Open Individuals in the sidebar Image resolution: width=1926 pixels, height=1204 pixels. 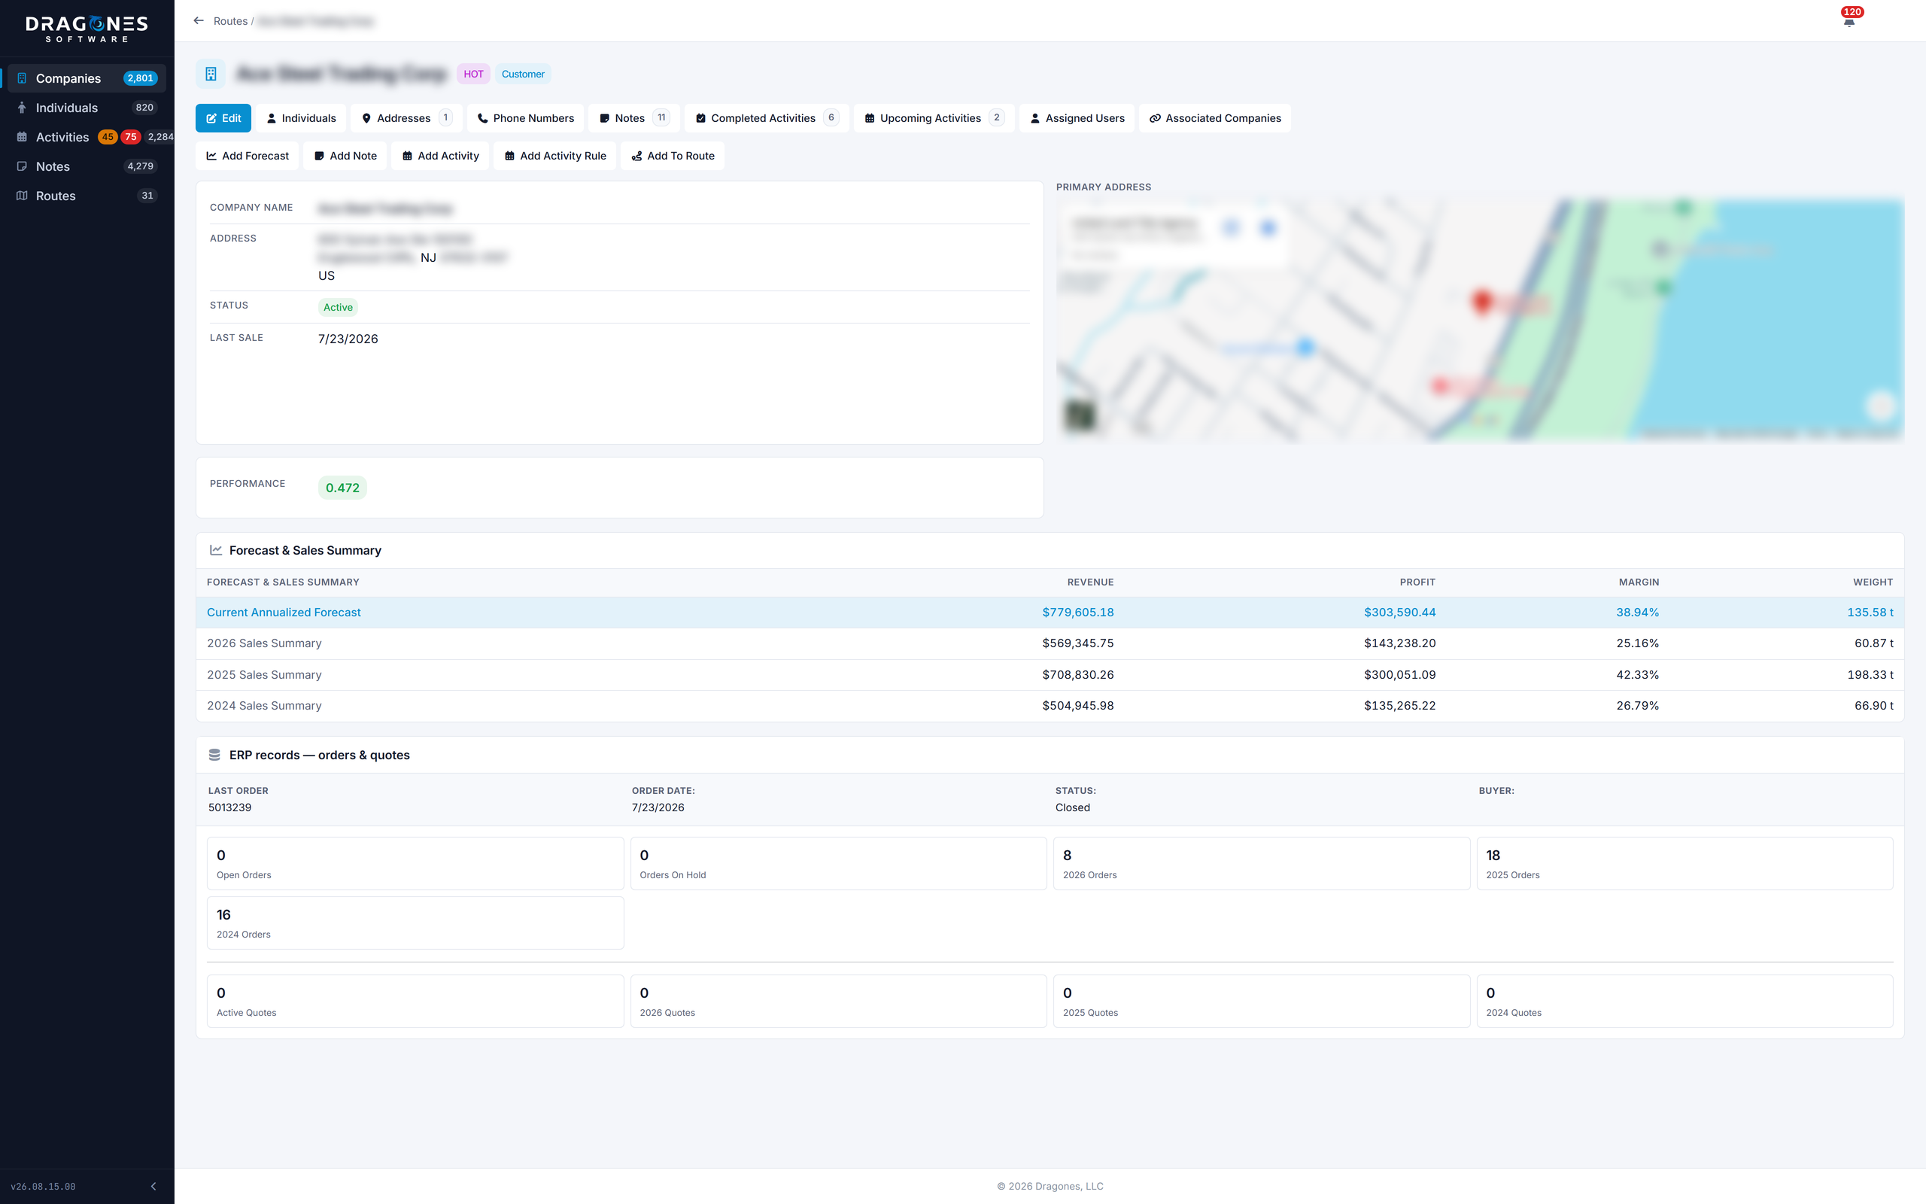[87, 108]
